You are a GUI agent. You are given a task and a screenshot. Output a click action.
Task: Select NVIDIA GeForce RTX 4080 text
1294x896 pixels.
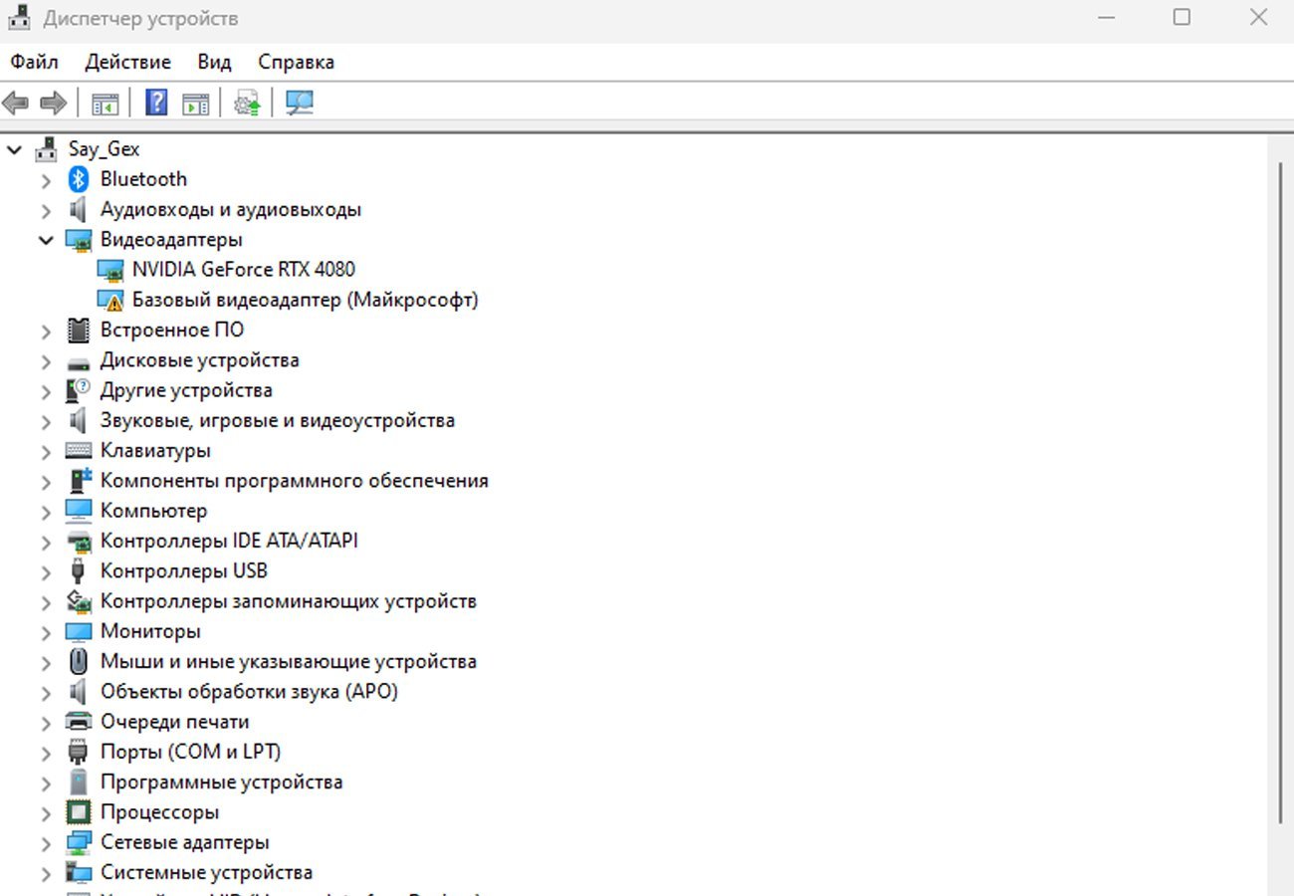point(243,270)
